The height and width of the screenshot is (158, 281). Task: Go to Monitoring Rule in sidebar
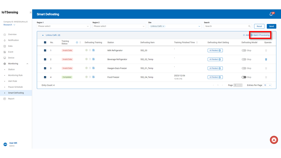pos(15,75)
